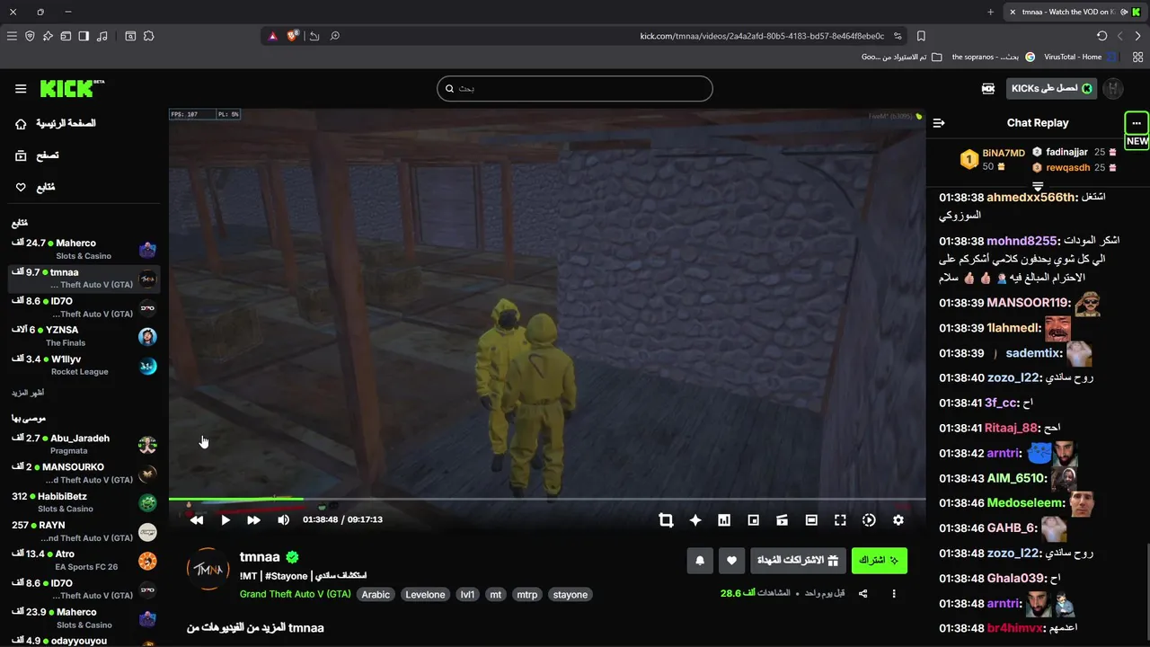Open the stream stats chart icon
This screenshot has width=1150, height=647.
point(724,520)
